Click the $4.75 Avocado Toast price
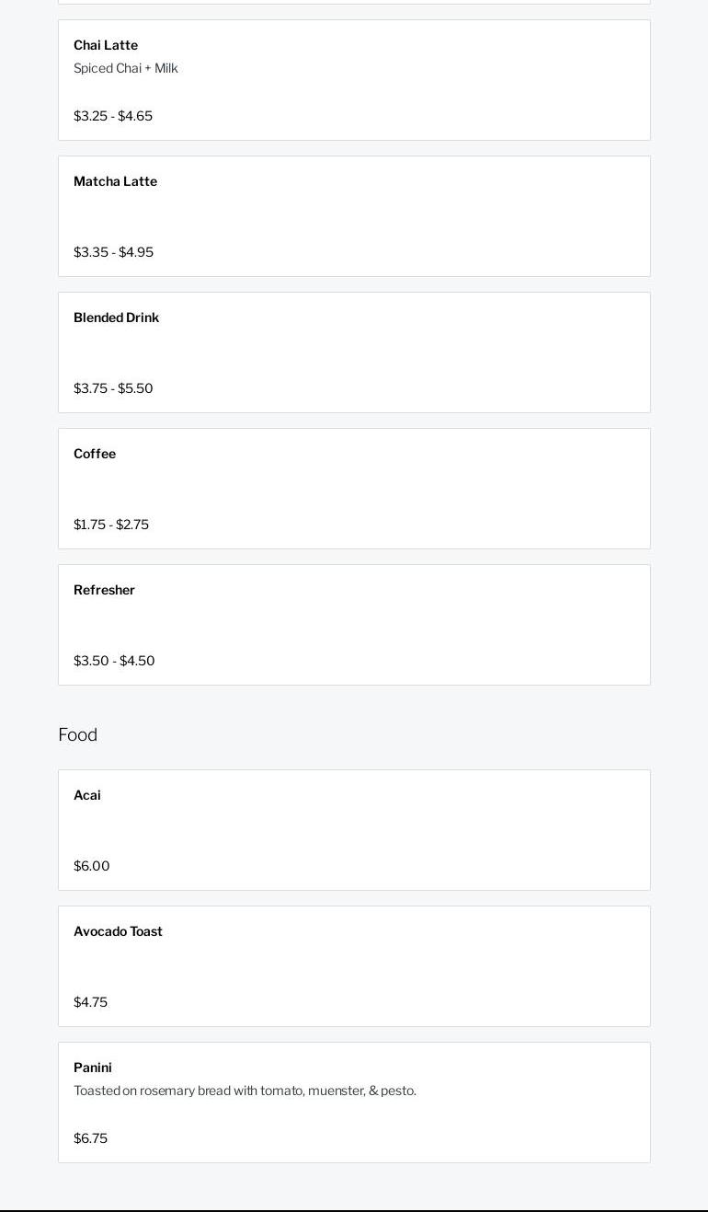This screenshot has width=708, height=1212. [90, 1002]
